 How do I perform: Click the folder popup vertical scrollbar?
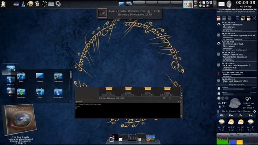[71, 86]
